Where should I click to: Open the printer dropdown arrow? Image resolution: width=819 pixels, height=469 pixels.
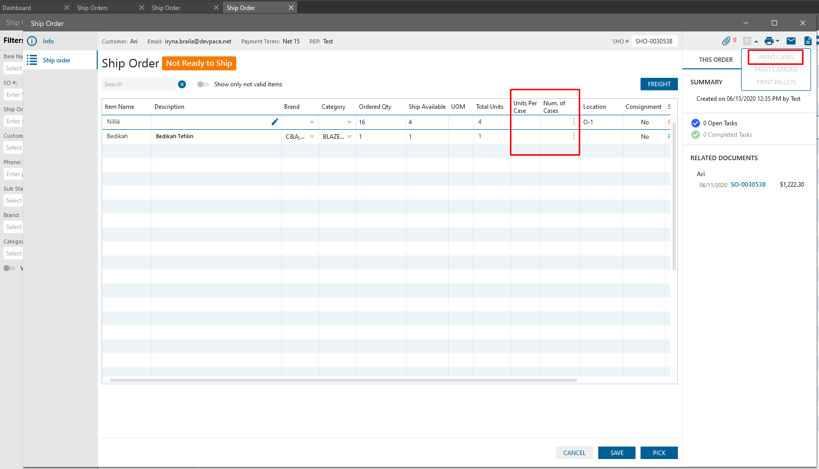(x=778, y=41)
